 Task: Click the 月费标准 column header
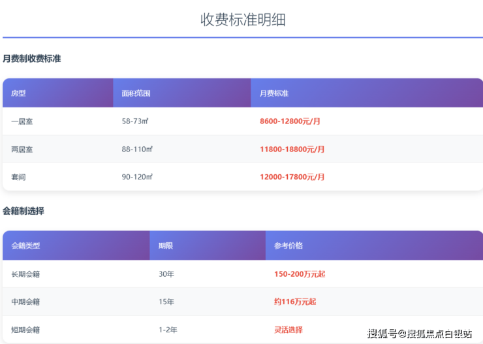[274, 93]
